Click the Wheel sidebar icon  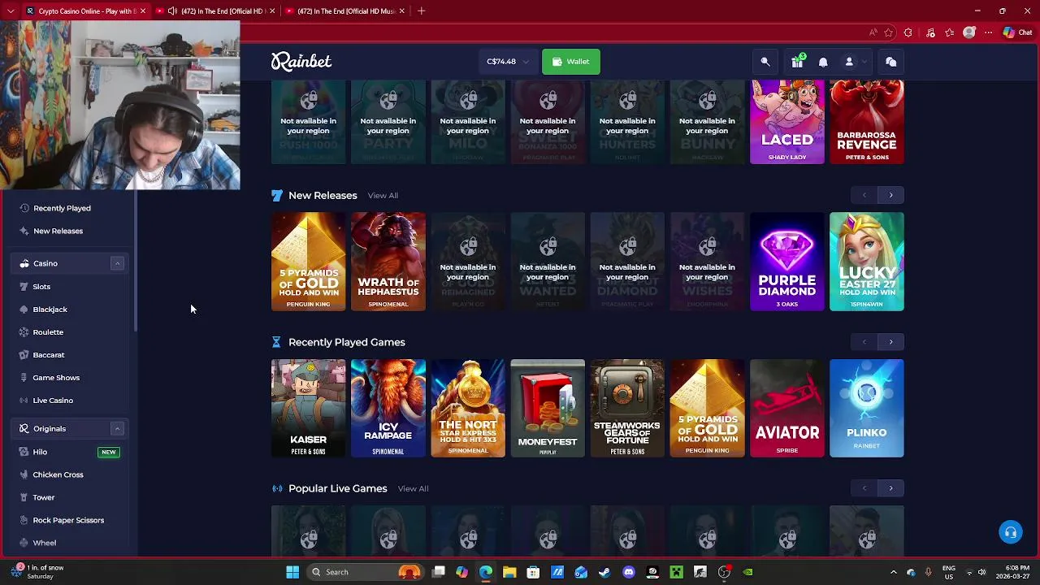(24, 543)
